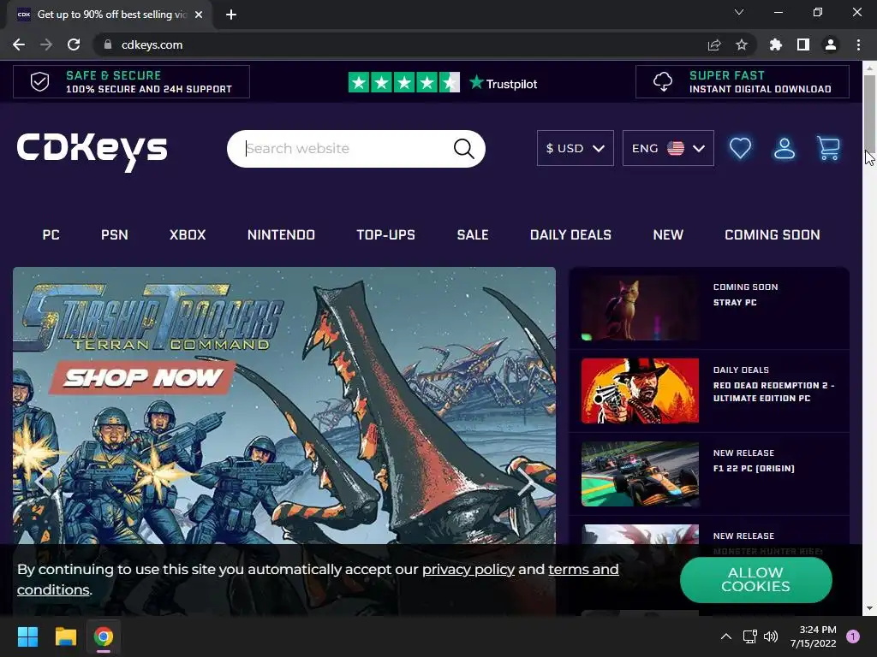Click the scrollbar down arrow

pyautogui.click(x=869, y=608)
